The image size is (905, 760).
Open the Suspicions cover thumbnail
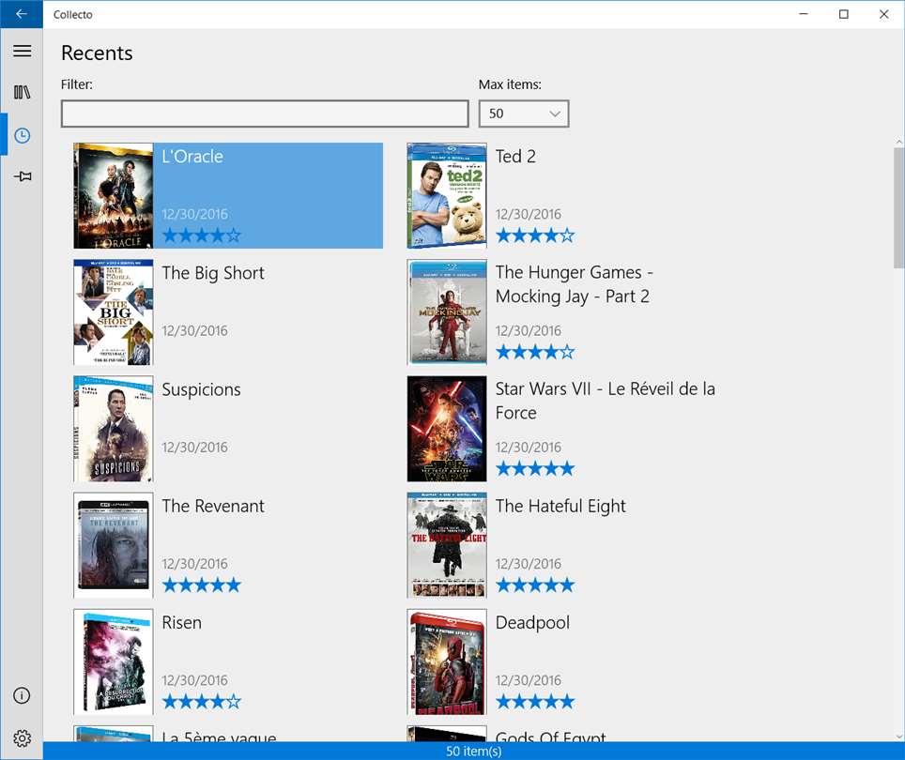pyautogui.click(x=113, y=429)
